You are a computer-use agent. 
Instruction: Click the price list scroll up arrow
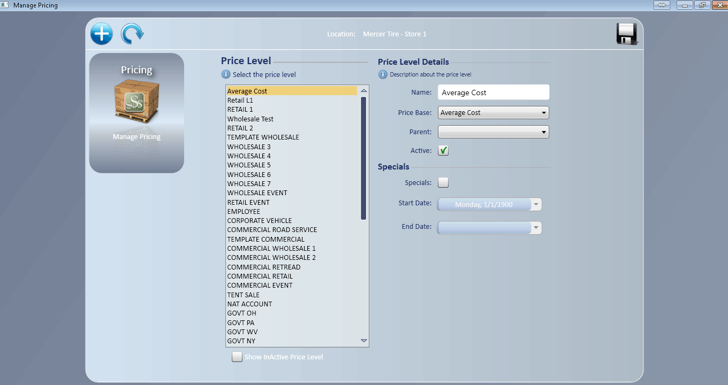364,90
